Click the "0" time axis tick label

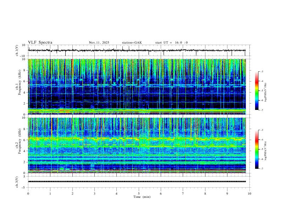[28, 194]
